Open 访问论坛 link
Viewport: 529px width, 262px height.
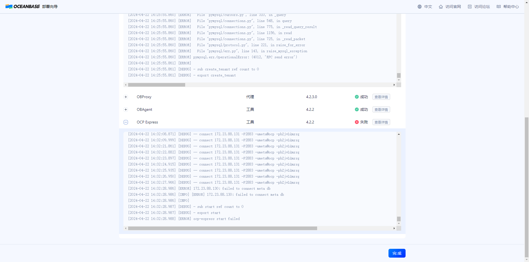tap(482, 7)
